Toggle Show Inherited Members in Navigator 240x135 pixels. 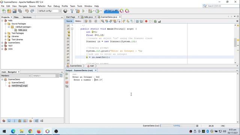point(4,121)
